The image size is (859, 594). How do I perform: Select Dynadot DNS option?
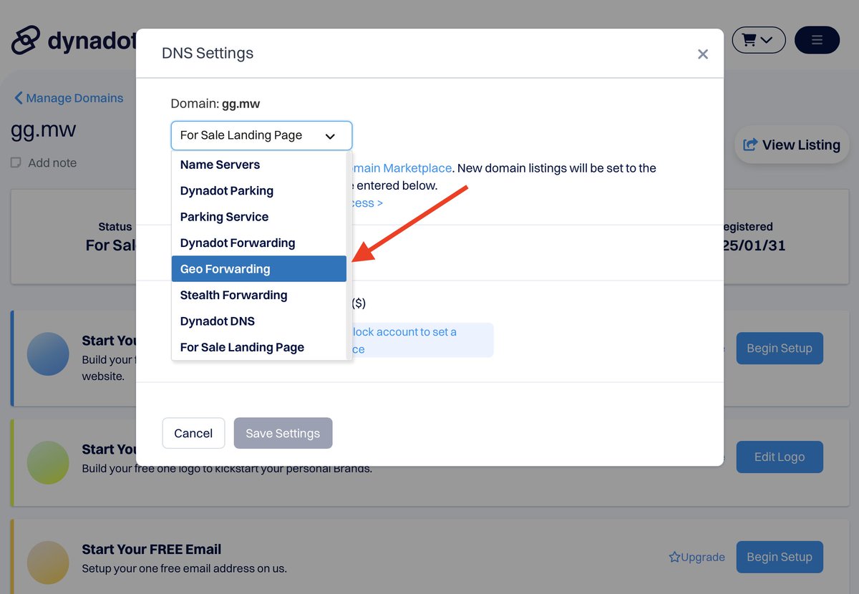259,321
